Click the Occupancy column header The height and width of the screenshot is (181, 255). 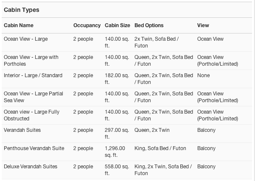click(87, 25)
